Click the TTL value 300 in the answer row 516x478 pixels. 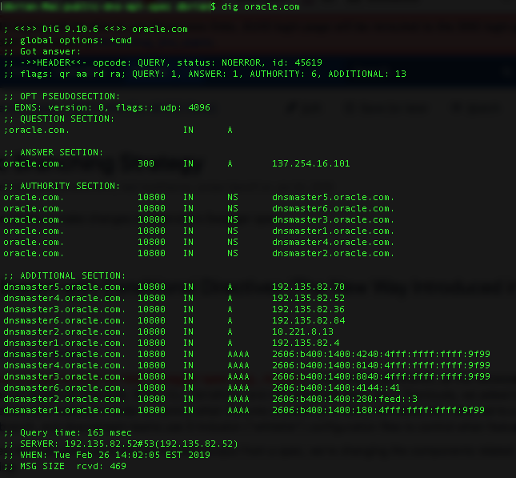(x=146, y=163)
